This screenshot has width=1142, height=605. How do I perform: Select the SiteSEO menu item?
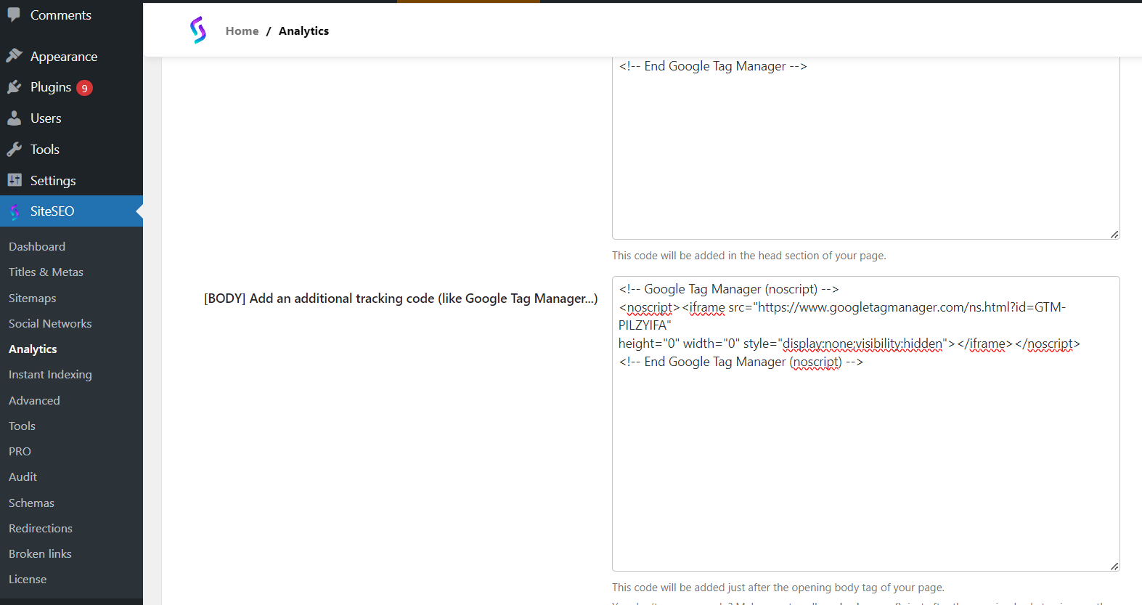click(71, 211)
